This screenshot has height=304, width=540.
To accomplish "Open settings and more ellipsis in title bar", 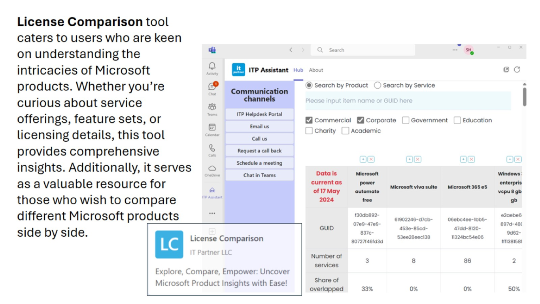I will (455, 50).
